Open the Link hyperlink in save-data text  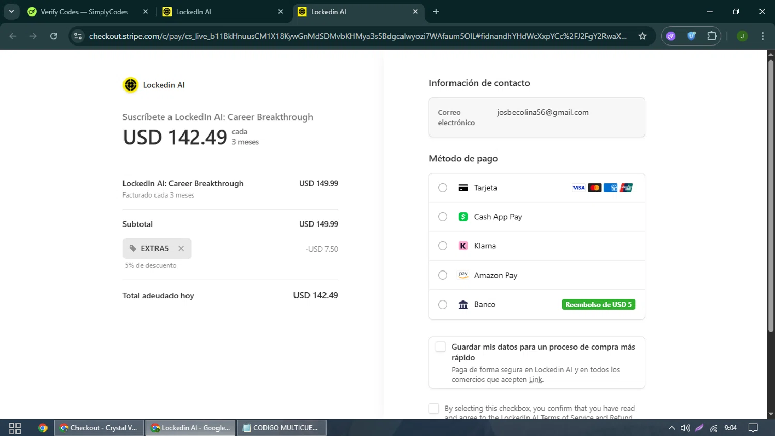[536, 380]
